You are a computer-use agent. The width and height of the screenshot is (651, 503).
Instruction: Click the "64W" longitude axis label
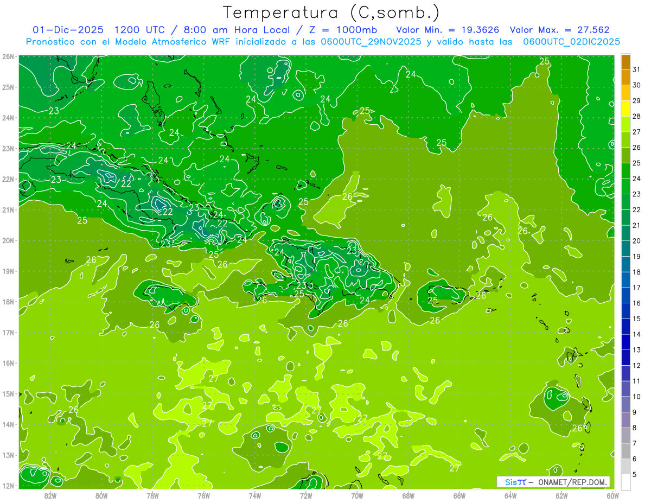(x=510, y=495)
